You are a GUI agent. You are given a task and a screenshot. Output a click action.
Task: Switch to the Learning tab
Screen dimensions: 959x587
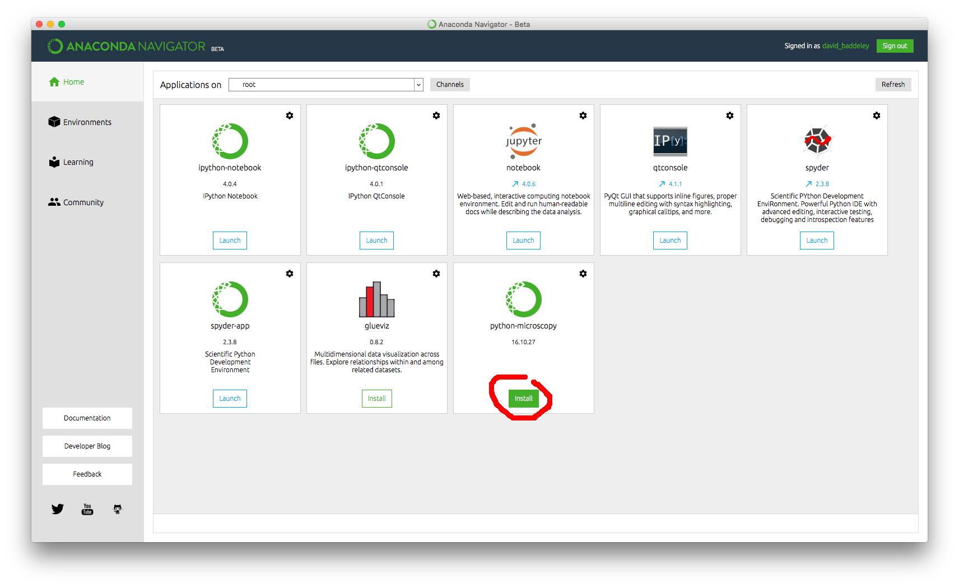[78, 162]
